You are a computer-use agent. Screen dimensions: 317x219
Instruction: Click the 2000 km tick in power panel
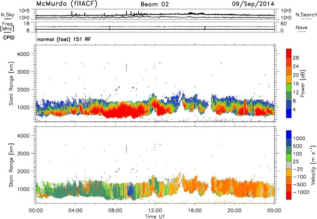[x=23, y=89]
